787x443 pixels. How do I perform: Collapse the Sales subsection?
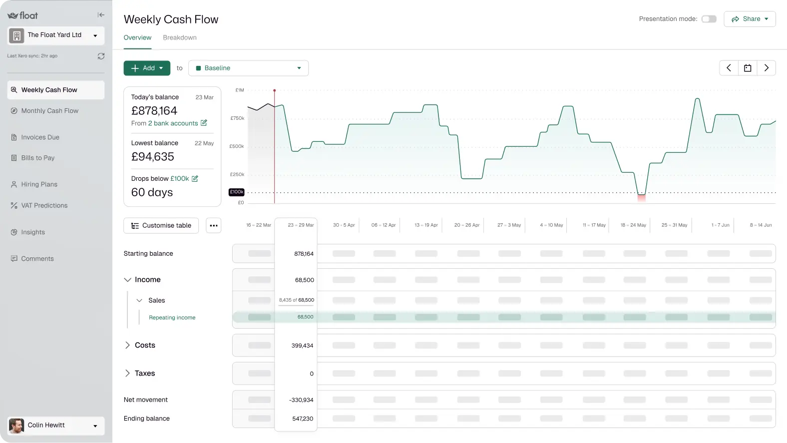pos(139,301)
